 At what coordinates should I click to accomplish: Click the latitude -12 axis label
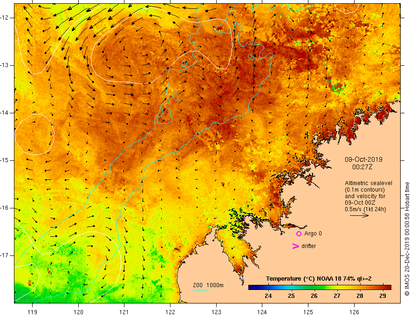tap(5, 18)
